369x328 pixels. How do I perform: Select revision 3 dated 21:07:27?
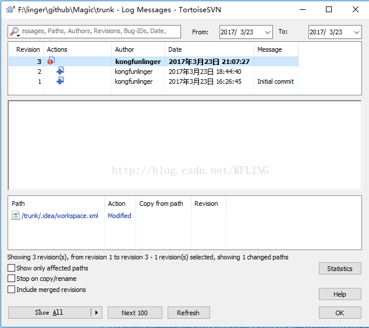[154, 62]
